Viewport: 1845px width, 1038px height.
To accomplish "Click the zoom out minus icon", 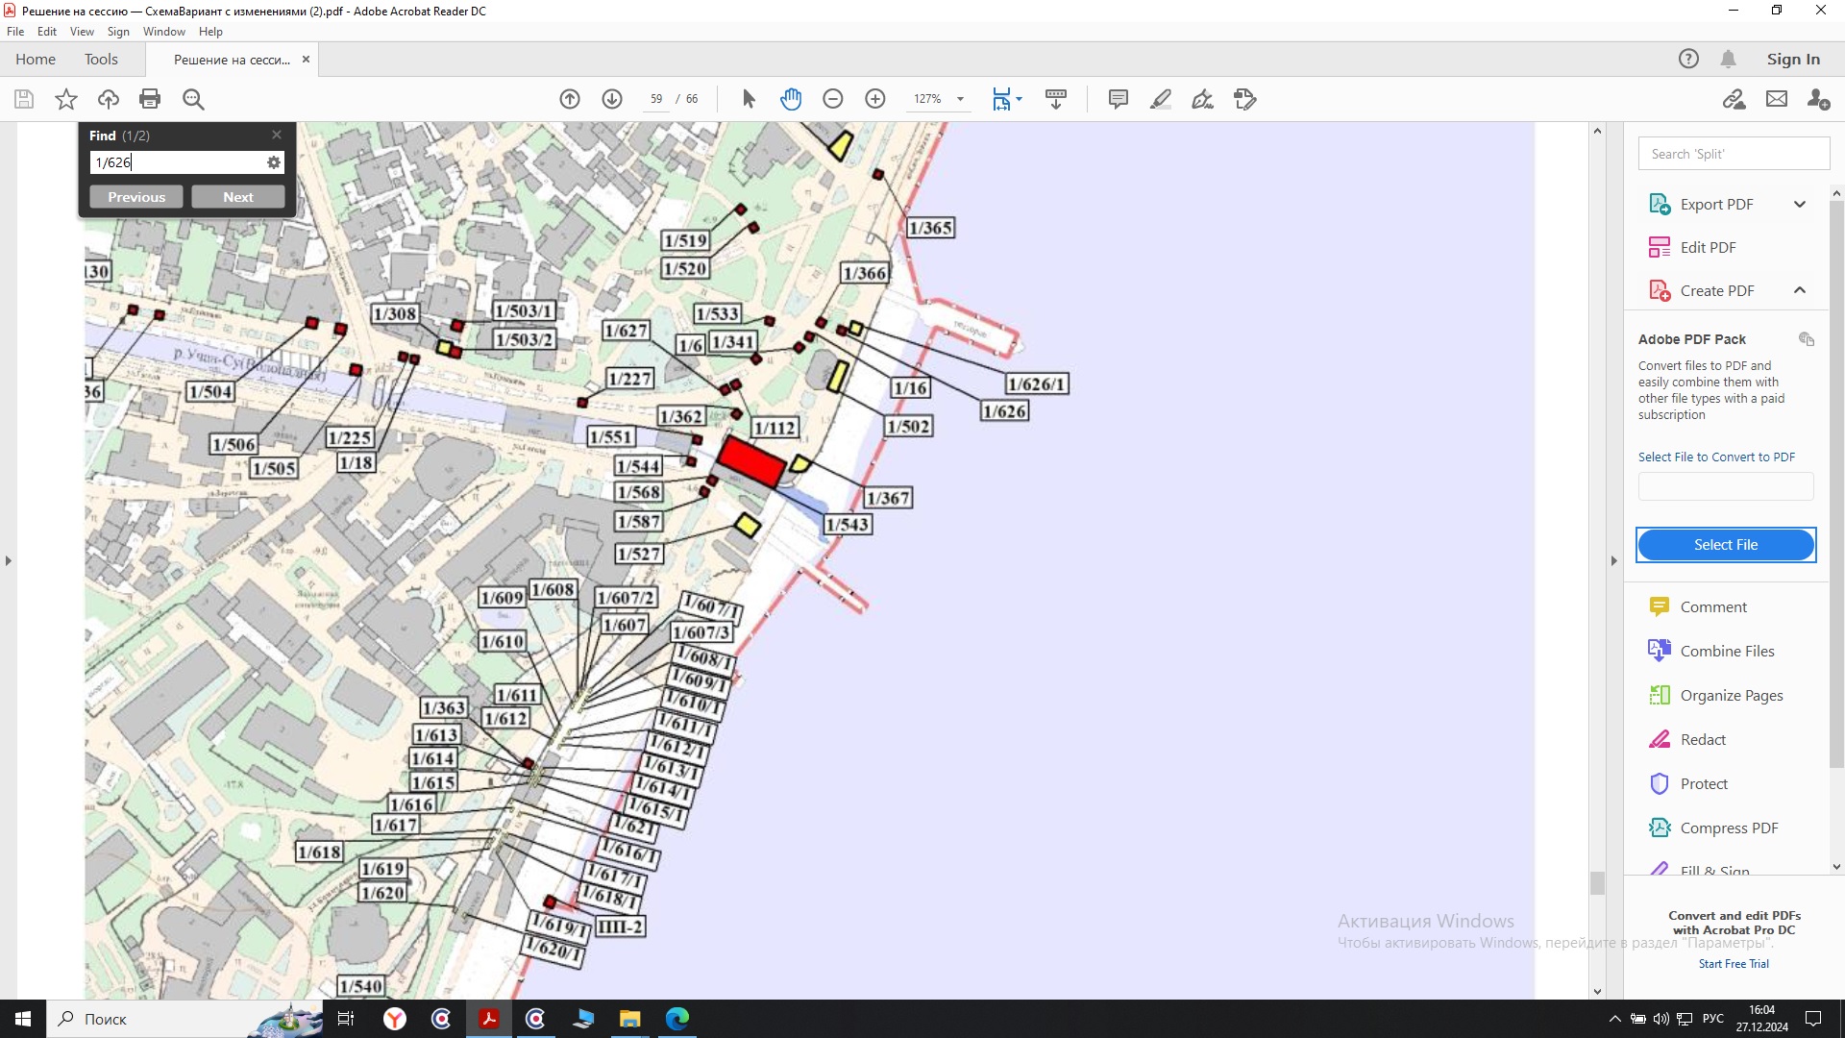I will click(833, 99).
